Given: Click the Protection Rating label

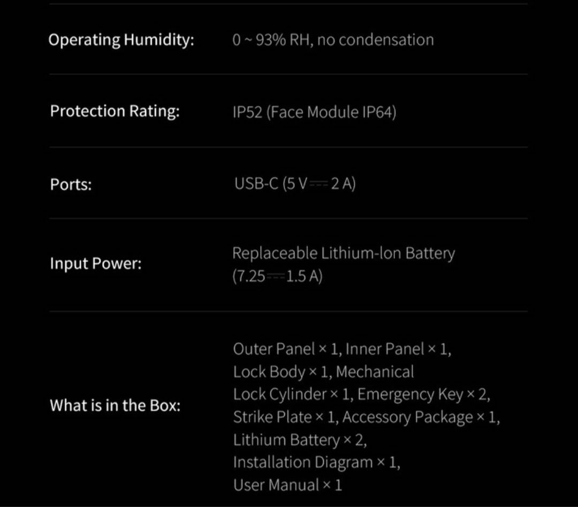Looking at the screenshot, I should pos(115,111).
